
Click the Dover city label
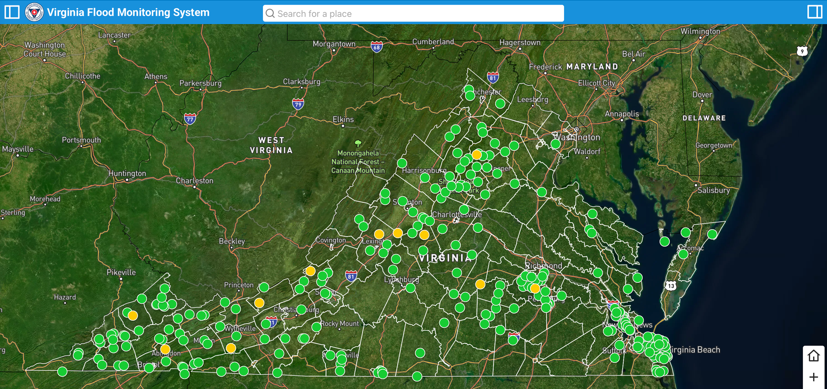pos(702,95)
